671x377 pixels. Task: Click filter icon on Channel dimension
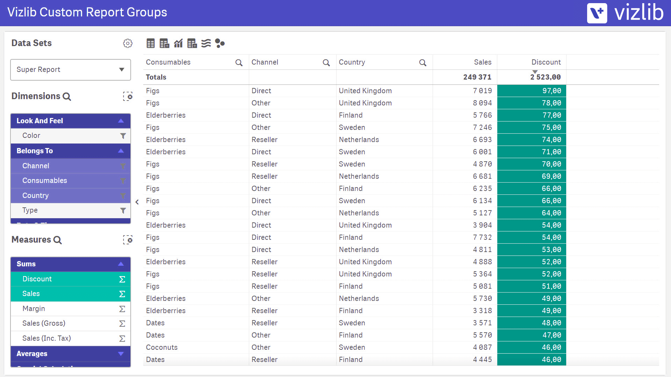[x=123, y=166]
